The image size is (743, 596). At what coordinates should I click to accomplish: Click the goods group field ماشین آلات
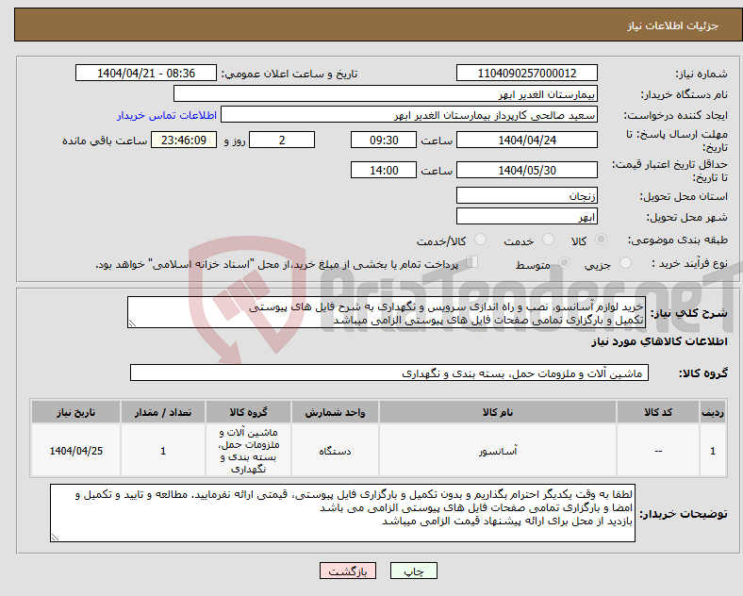point(389,372)
